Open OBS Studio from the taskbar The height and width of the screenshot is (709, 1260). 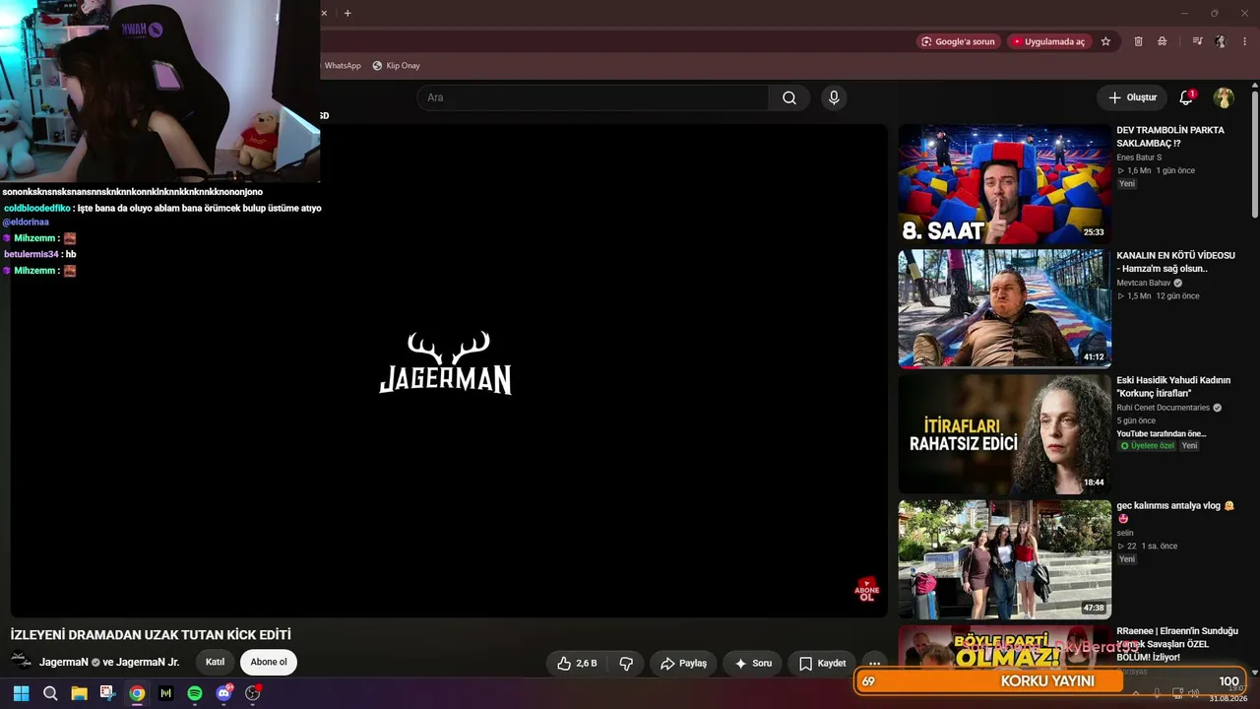coord(253,693)
